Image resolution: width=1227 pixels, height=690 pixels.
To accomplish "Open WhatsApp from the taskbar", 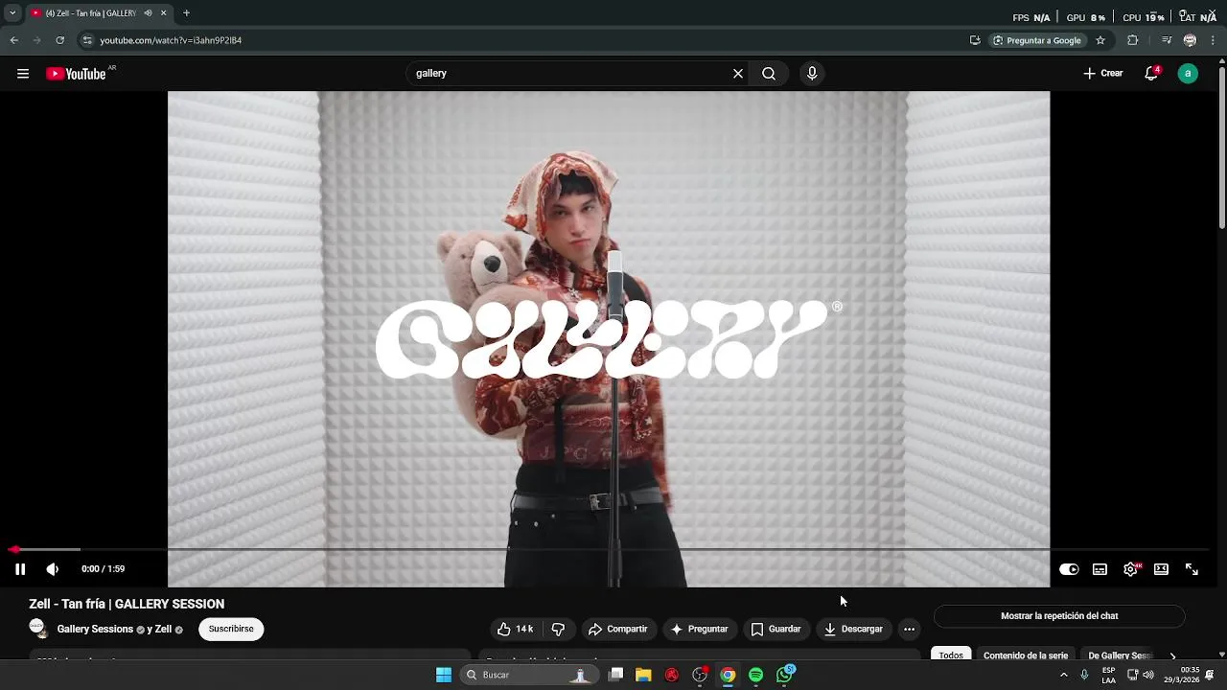I will click(x=785, y=675).
